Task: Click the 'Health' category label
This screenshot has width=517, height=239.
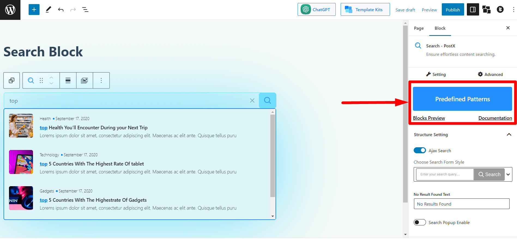Action: coord(45,119)
